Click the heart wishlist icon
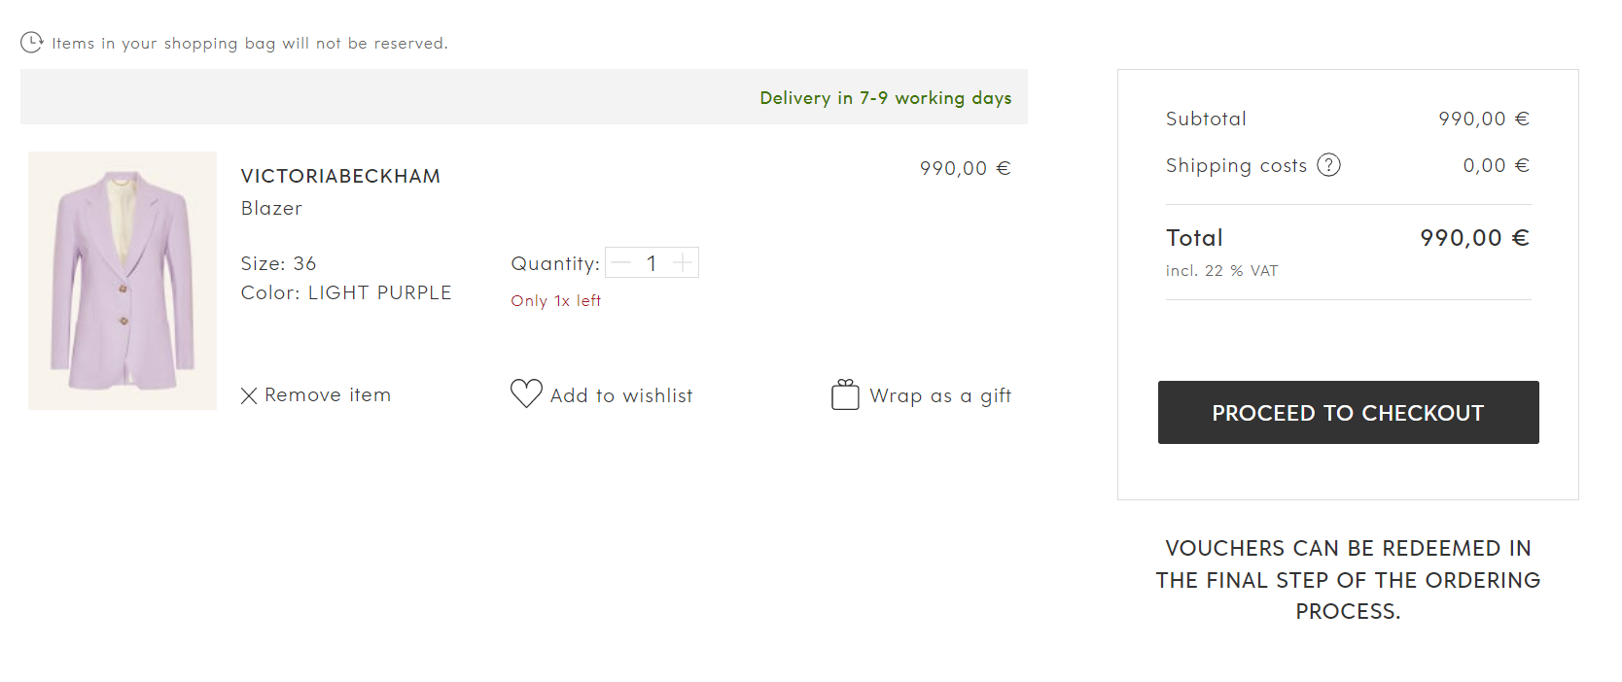 (526, 393)
